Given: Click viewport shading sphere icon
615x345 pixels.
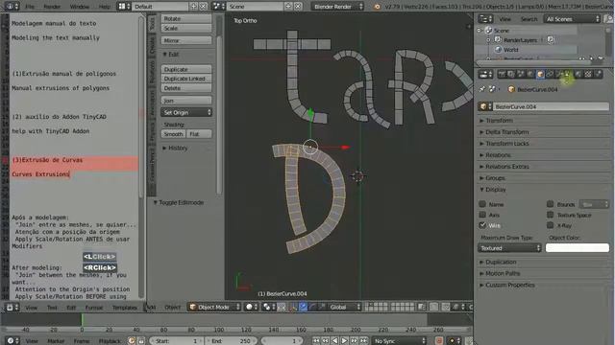Looking at the screenshot, I should [x=250, y=307].
